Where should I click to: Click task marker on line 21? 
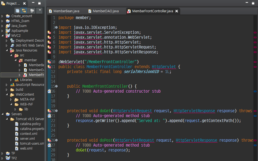coord(49,116)
